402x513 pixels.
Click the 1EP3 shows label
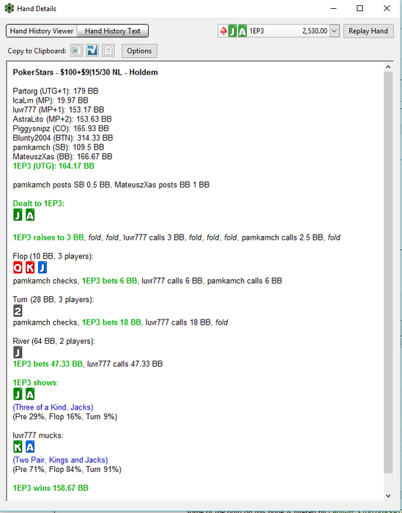[x=36, y=383]
